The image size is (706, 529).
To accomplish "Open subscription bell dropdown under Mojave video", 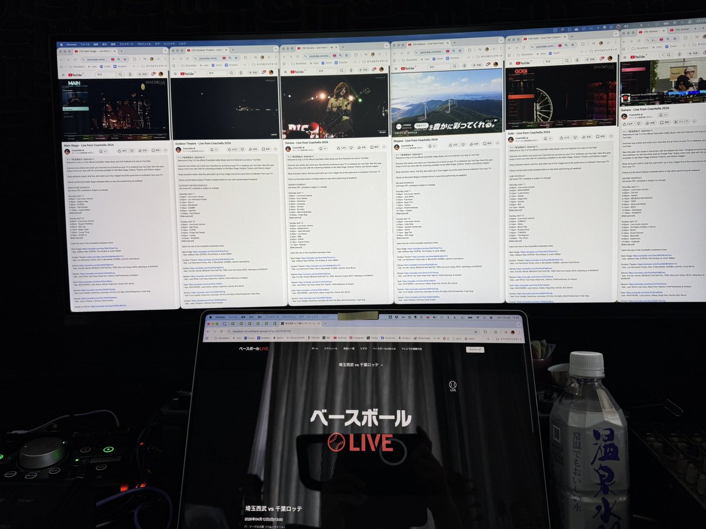I will [x=432, y=146].
